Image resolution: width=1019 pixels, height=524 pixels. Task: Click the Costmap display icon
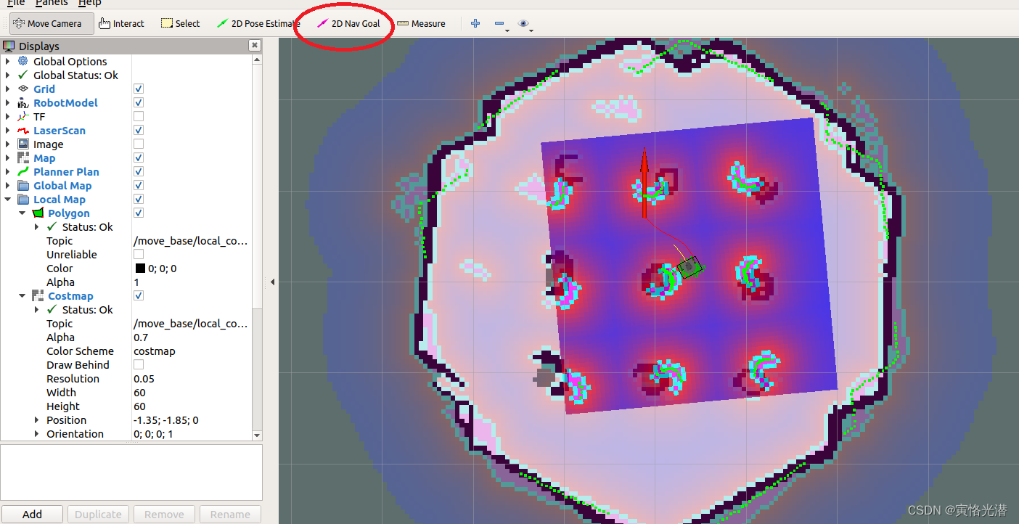point(38,296)
